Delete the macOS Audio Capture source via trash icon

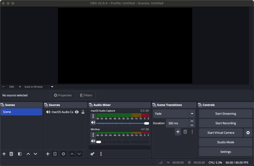click(x=55, y=154)
